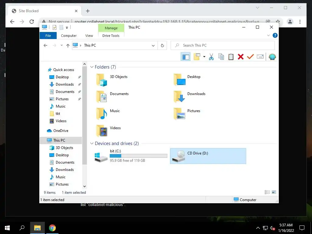312x234 pixels.
Task: Switch to Large icons view icon
Action: pyautogui.click(x=274, y=192)
